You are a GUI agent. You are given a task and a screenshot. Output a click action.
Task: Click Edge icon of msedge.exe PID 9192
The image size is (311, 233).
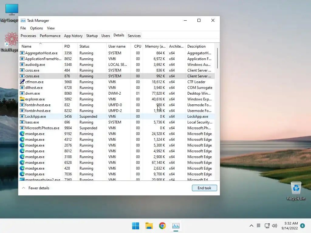coord(22,133)
